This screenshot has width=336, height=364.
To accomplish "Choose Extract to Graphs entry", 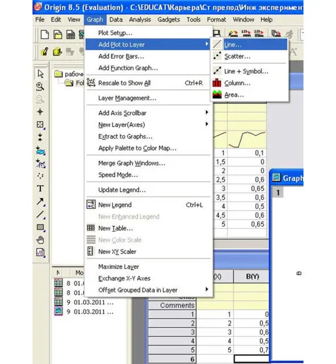I will click(x=148, y=136).
